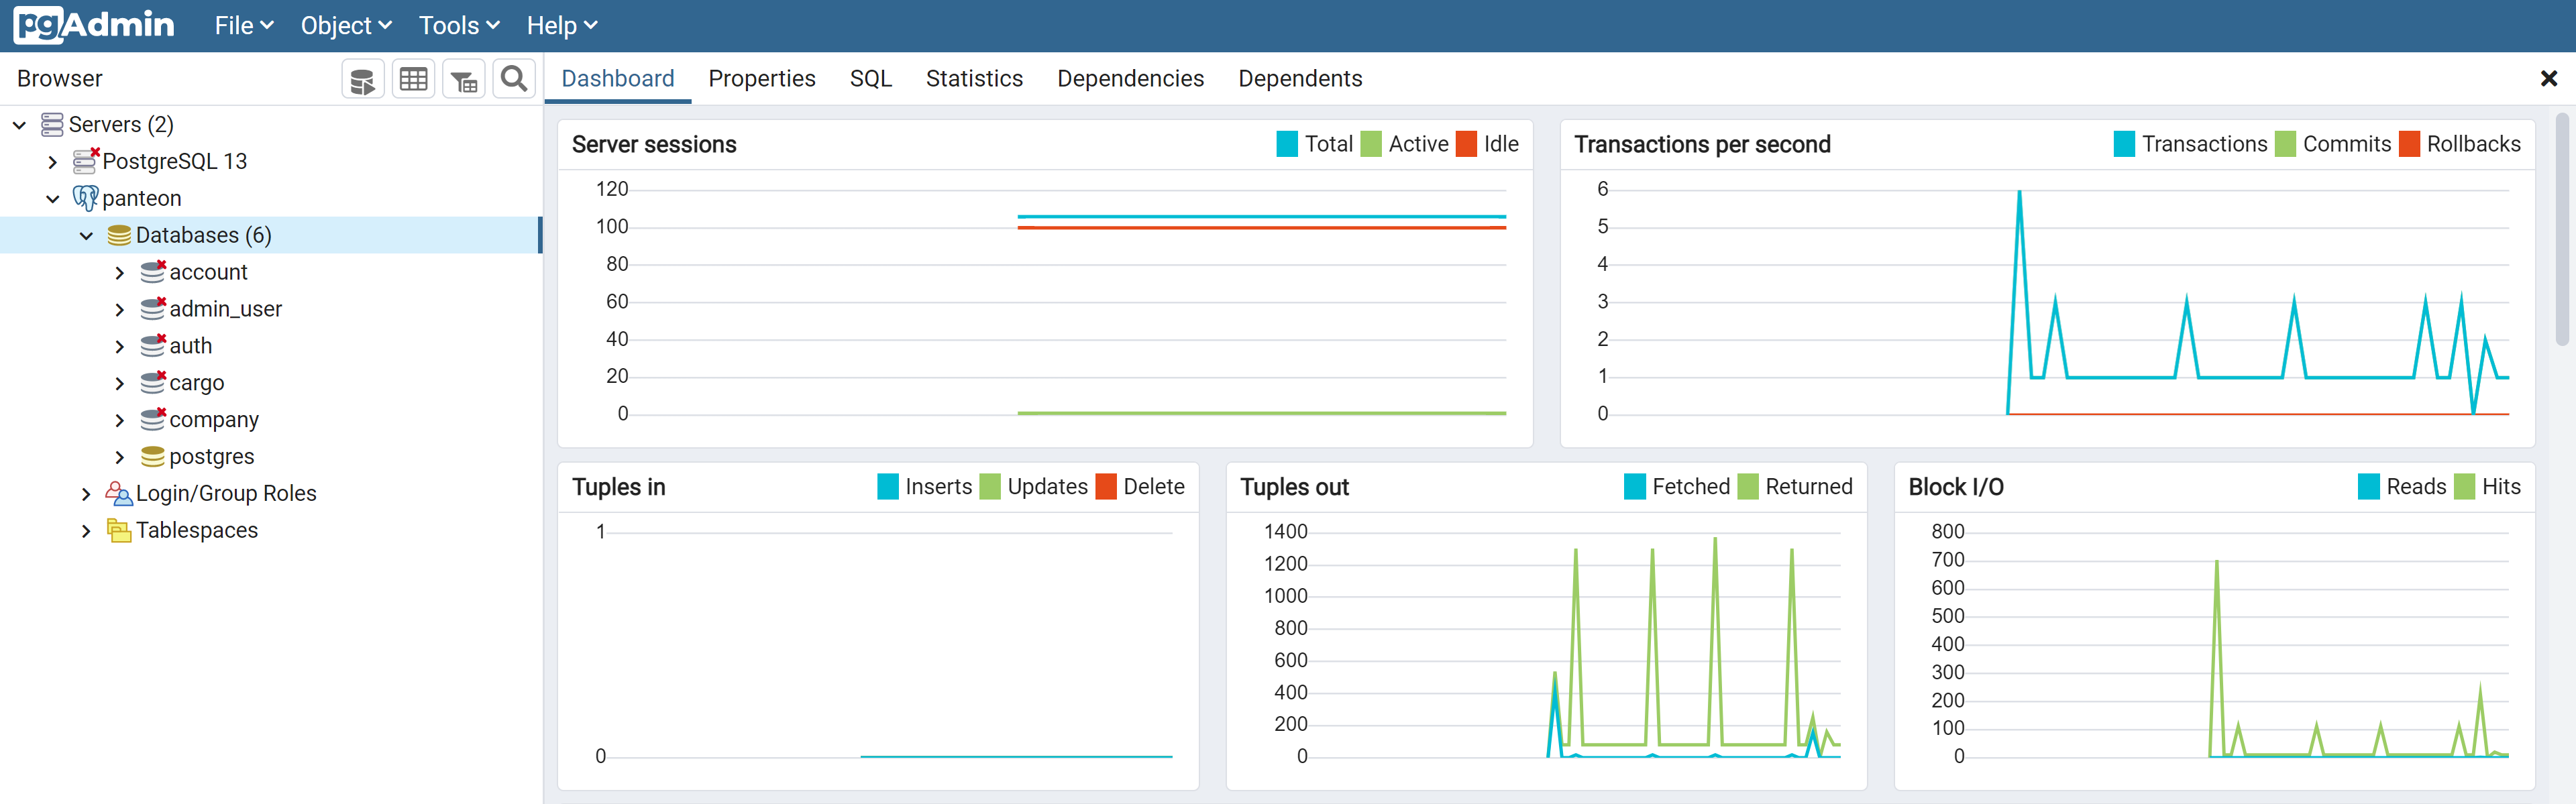The height and width of the screenshot is (804, 2576).
Task: Expand the cargo database node
Action: 120,383
